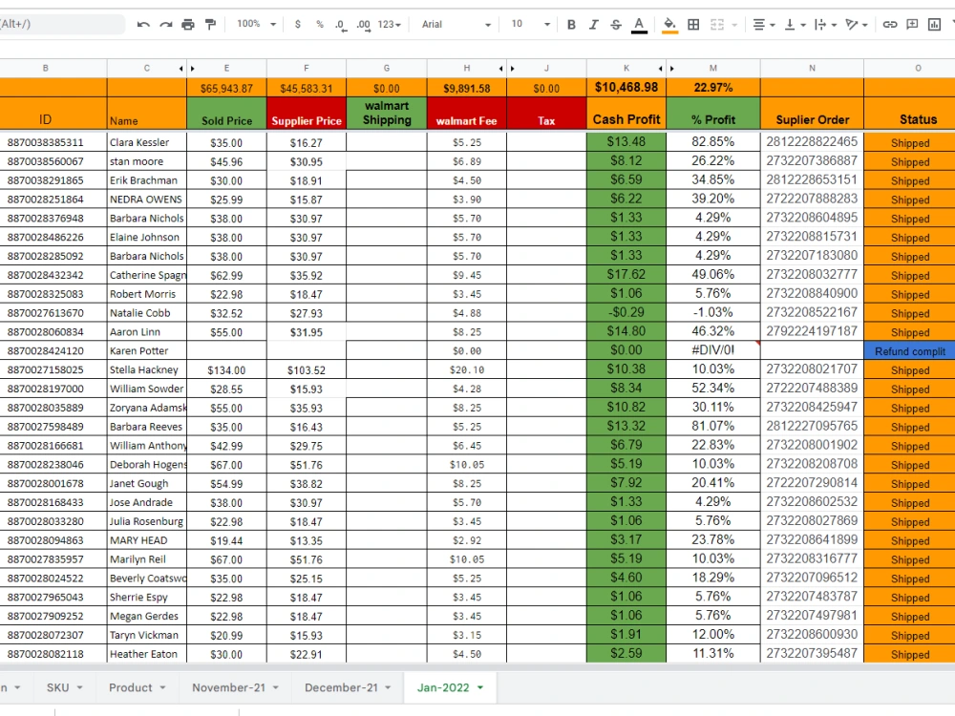Image resolution: width=955 pixels, height=716 pixels.
Task: Click the 22.97% total profit cell
Action: pyautogui.click(x=713, y=88)
